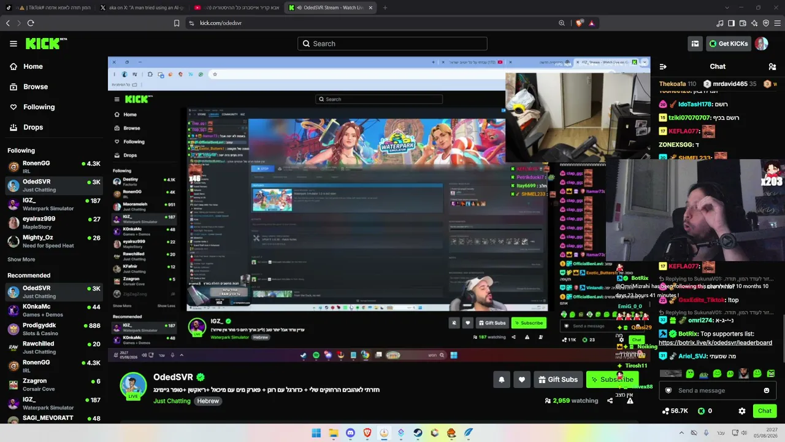785x442 pixels.
Task: Click the Get KICKs button
Action: [729, 44]
